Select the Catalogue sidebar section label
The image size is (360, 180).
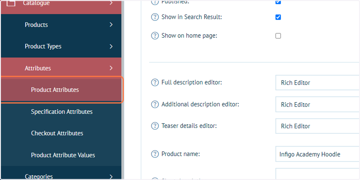36,3
